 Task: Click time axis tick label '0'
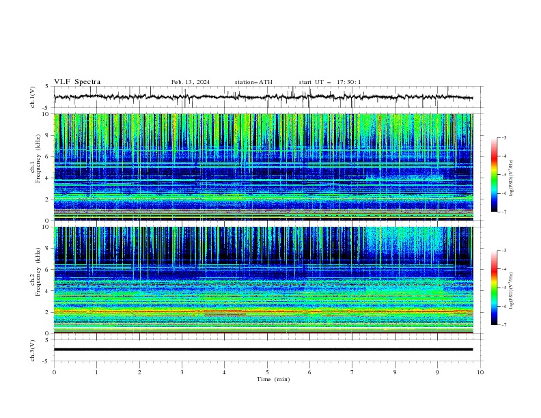[x=54, y=372]
